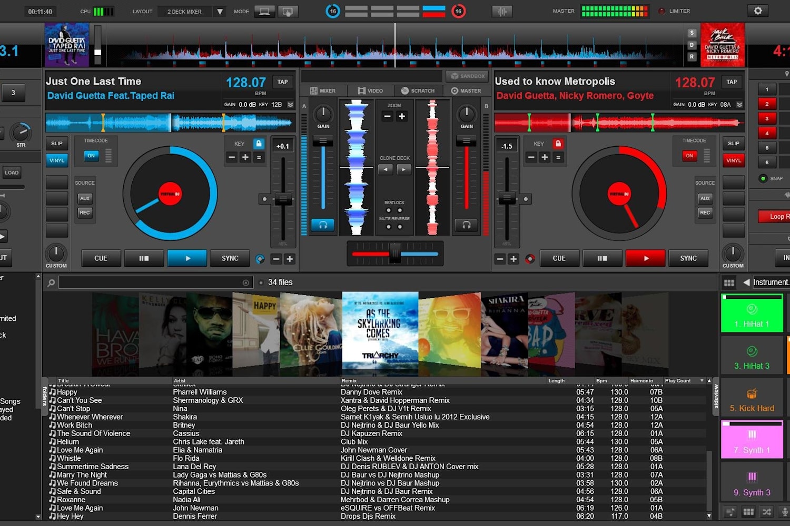790x526 pixels.
Task: Click right deck pitch reset circular icon
Action: (x=530, y=259)
